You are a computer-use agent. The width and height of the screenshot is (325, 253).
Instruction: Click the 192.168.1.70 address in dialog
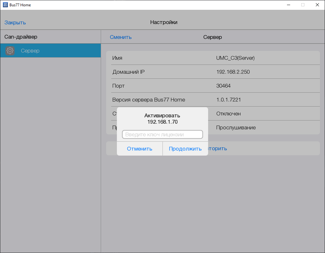click(x=162, y=122)
